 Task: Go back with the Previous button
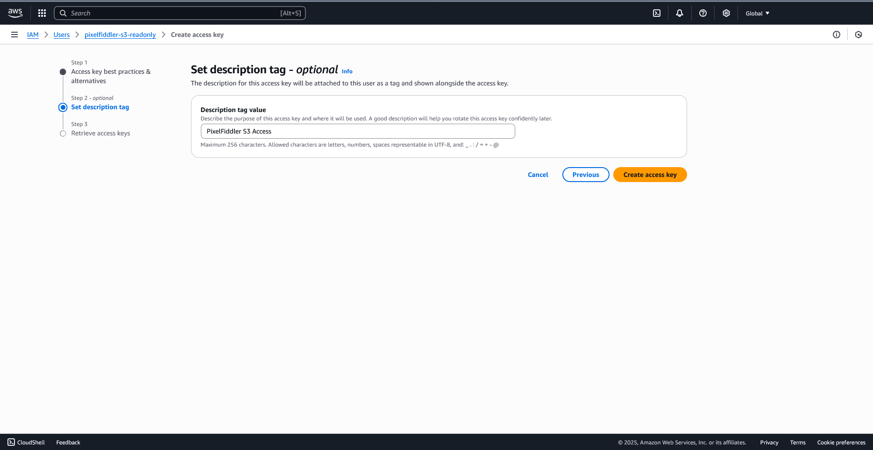(586, 175)
